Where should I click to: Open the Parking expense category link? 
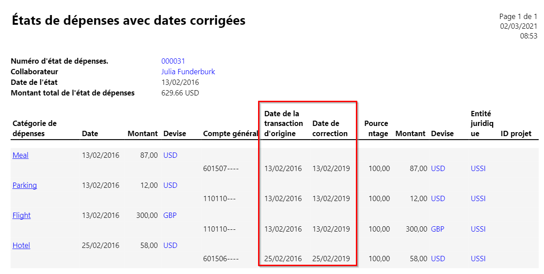click(24, 185)
